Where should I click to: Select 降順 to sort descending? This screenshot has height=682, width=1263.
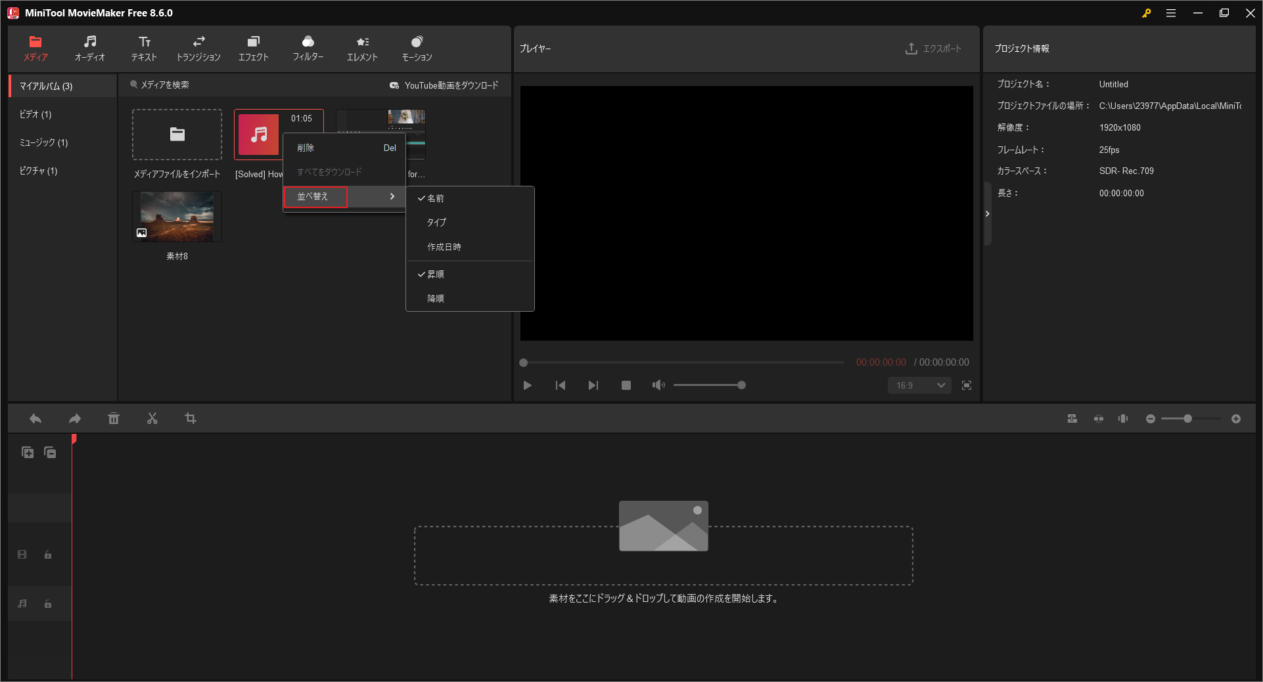coord(436,298)
